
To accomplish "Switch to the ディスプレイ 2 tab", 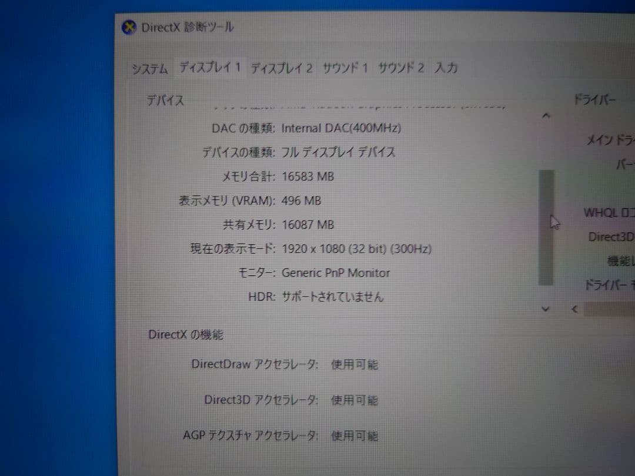I will pyautogui.click(x=282, y=68).
